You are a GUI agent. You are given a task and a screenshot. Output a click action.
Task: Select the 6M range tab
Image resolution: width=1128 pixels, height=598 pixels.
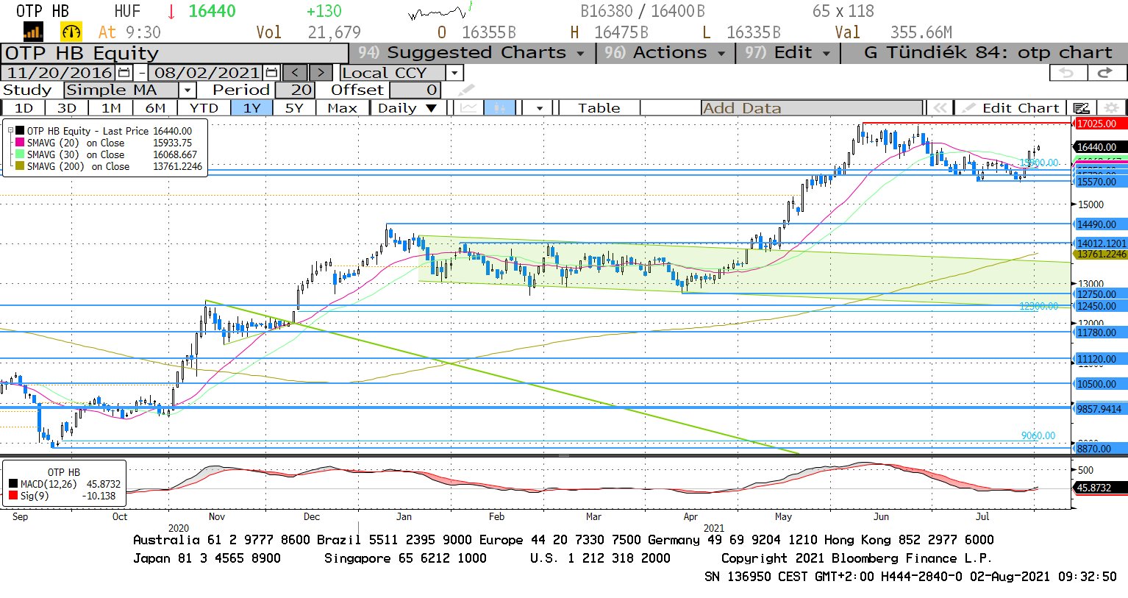coord(155,107)
